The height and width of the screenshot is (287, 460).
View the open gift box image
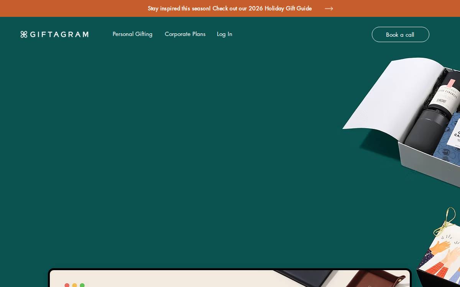(401, 122)
